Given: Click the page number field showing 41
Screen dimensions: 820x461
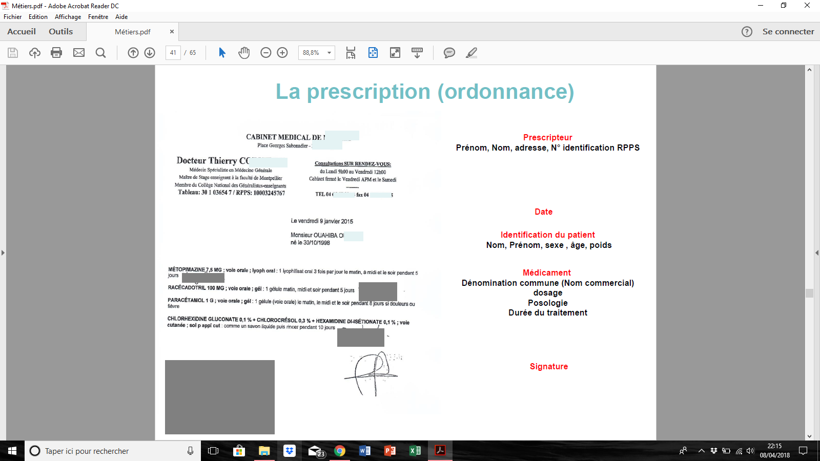Looking at the screenshot, I should (173, 53).
